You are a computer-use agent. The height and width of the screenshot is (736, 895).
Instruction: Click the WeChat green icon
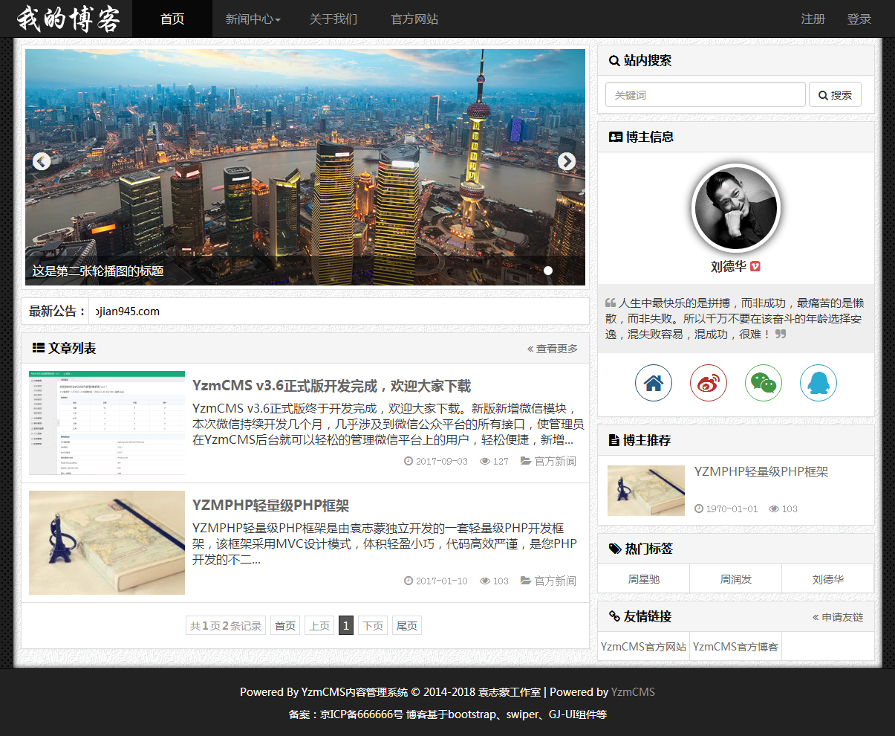pyautogui.click(x=764, y=384)
